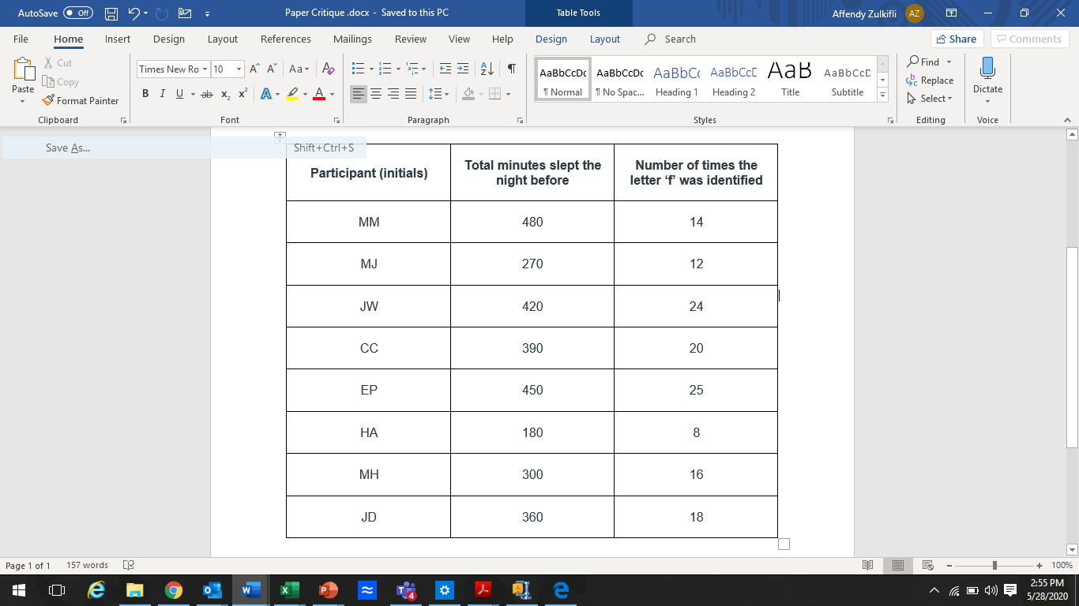
Task: Open the Windows Start menu
Action: tap(19, 590)
